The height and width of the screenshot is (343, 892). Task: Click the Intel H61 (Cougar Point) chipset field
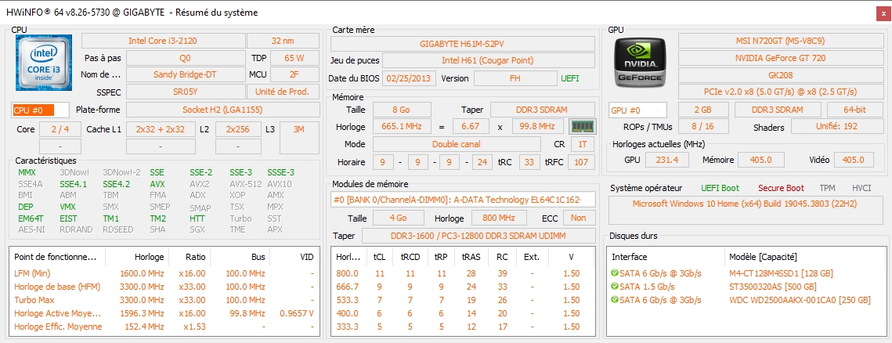(x=488, y=60)
